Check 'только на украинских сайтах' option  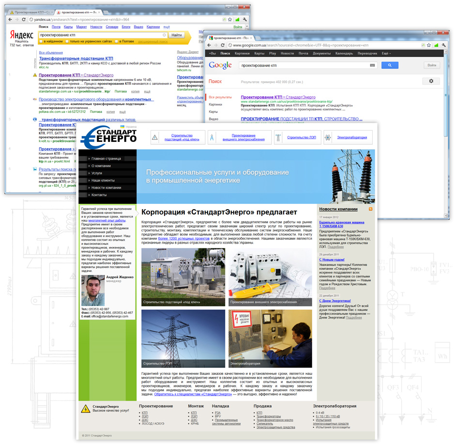coord(67,42)
